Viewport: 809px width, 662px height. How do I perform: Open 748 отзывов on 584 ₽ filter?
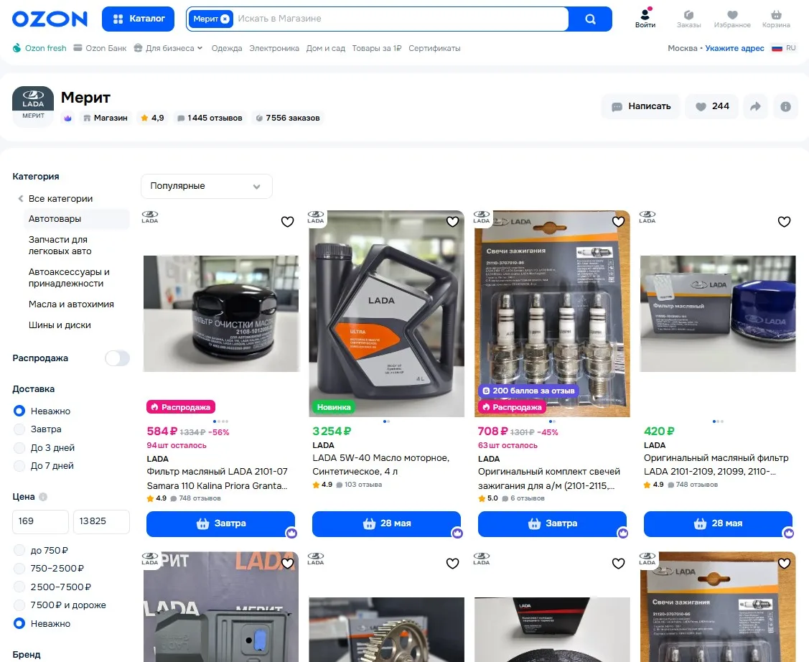[x=195, y=498]
